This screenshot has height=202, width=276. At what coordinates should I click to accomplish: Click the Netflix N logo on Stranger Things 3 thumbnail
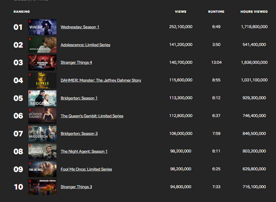pyautogui.click(x=30, y=182)
